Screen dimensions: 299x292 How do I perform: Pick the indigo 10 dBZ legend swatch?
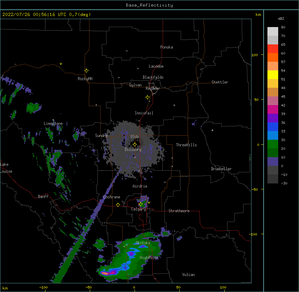[x=273, y=162]
